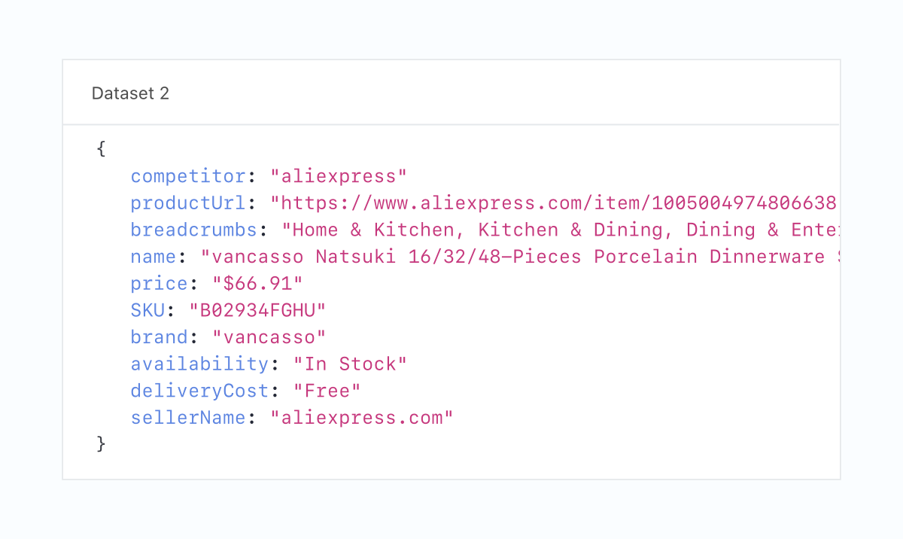
Task: Click the sellerName key
Action: click(x=188, y=418)
